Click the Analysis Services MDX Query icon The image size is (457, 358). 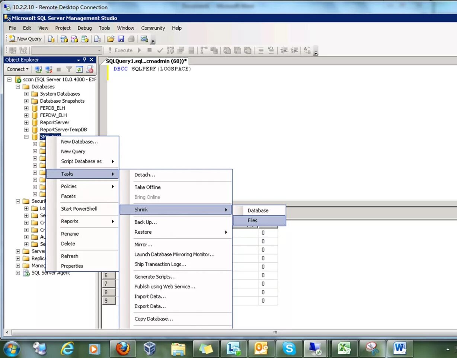64,39
